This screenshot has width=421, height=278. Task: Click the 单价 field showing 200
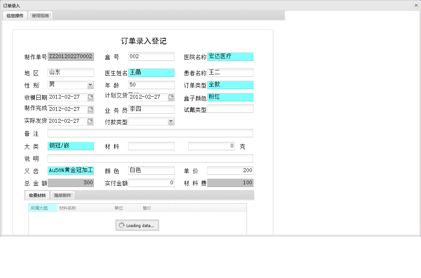(230, 170)
